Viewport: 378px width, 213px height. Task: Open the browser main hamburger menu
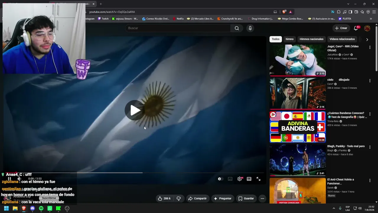coord(374,12)
